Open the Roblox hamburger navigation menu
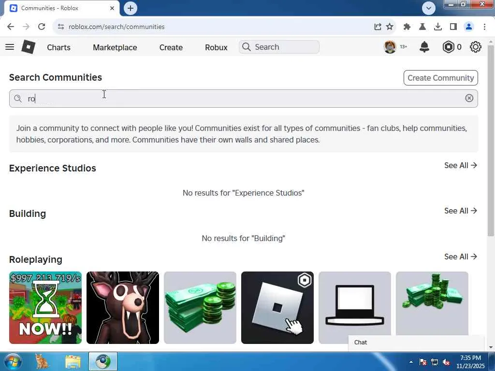The height and width of the screenshot is (371, 495). pos(10,47)
